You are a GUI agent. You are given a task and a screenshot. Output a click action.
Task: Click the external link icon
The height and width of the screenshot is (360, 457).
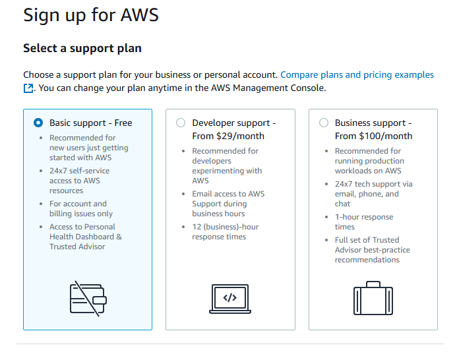click(x=28, y=88)
